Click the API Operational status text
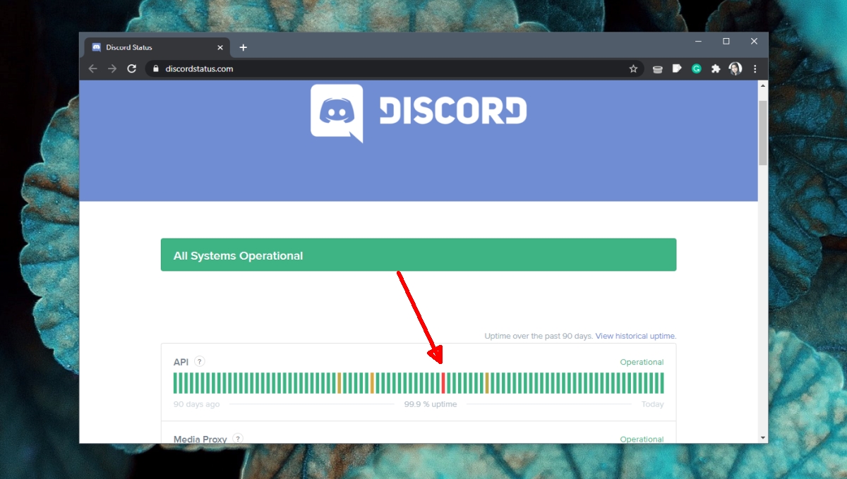Screen dimensions: 847x479 (x=642, y=362)
